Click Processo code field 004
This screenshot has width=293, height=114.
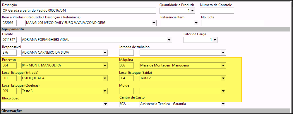click(9, 65)
